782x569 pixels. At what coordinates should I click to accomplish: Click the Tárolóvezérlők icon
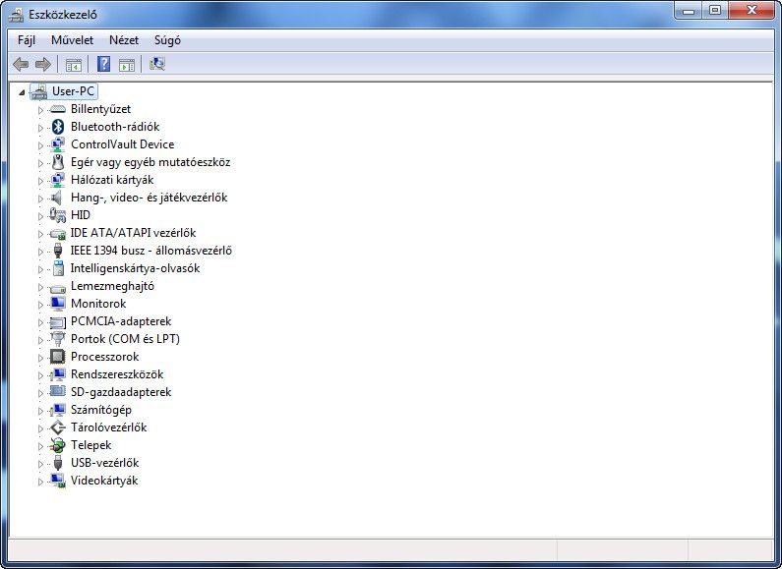pyautogui.click(x=58, y=427)
